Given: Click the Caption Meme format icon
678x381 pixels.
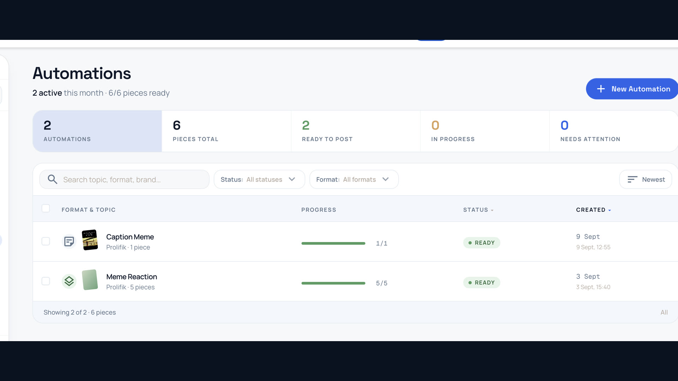Looking at the screenshot, I should [x=69, y=242].
